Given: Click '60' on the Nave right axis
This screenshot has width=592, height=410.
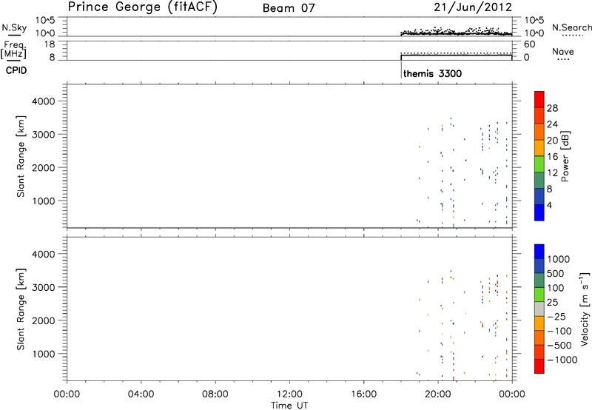Looking at the screenshot, I should (529, 44).
